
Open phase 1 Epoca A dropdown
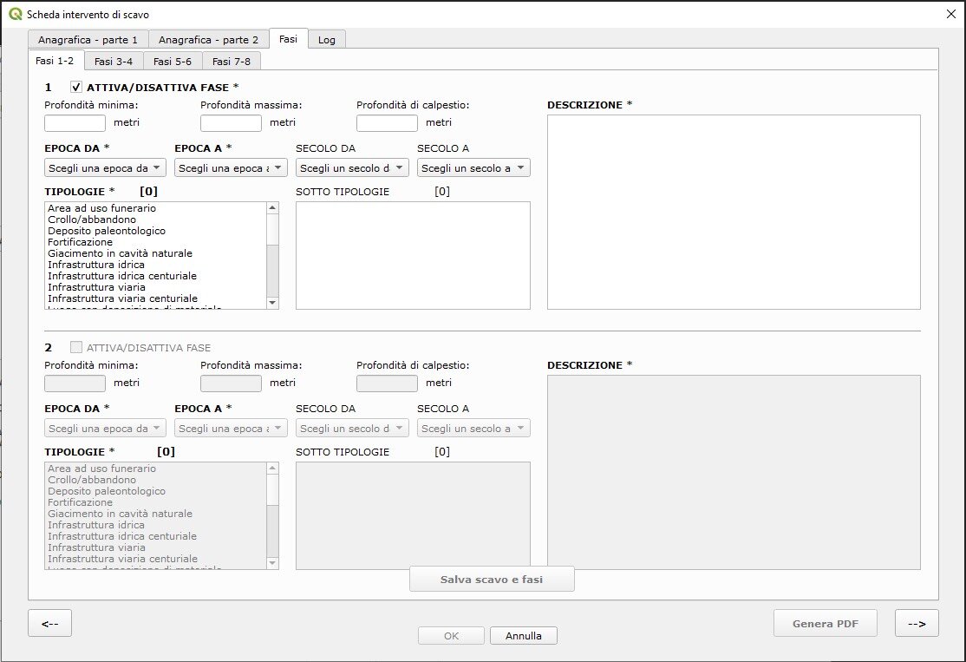point(231,167)
